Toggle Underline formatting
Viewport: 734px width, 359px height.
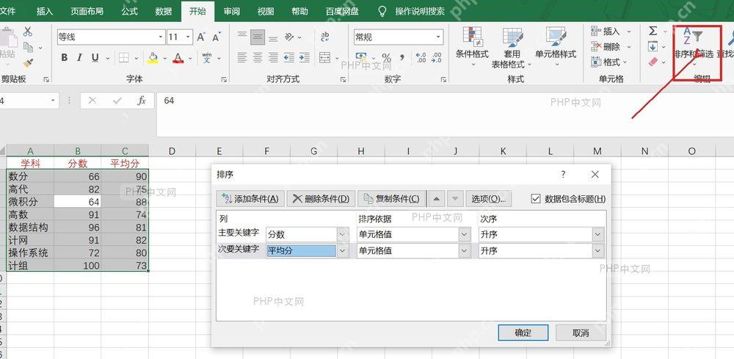click(x=95, y=57)
